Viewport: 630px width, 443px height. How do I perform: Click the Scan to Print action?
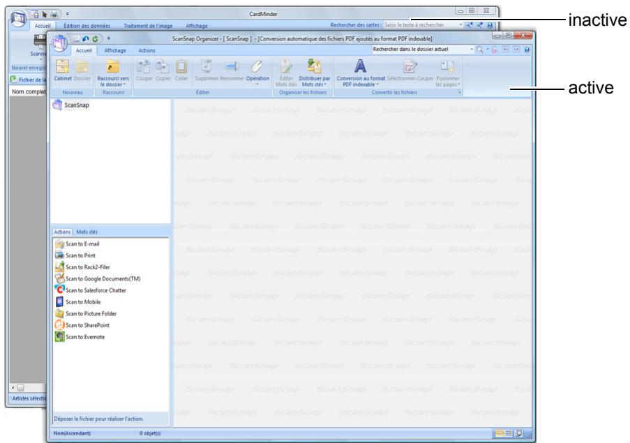[75, 255]
